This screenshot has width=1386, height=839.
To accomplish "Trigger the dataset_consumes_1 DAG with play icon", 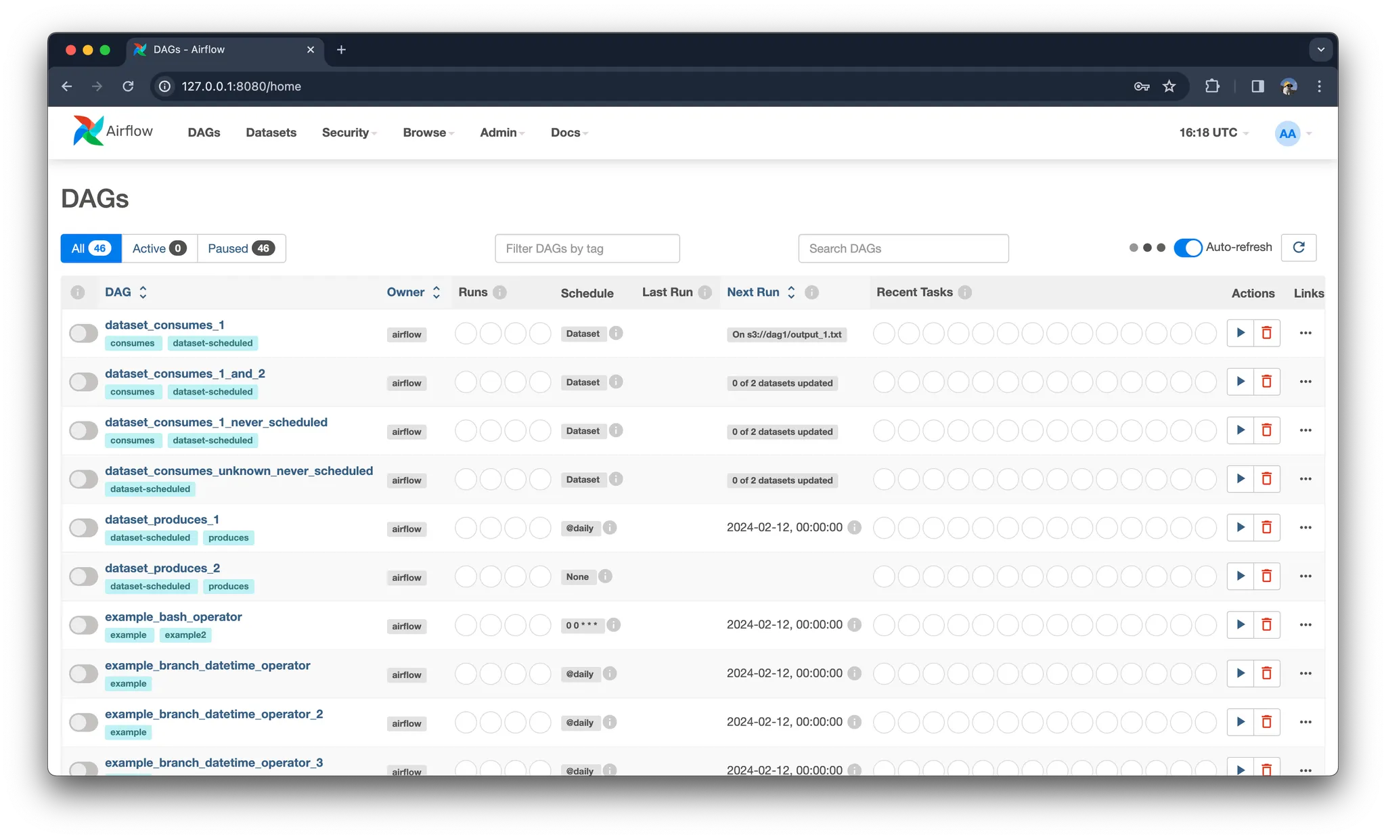I will click(1240, 333).
